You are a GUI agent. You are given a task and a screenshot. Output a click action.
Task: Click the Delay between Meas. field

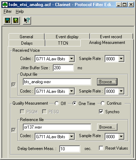(70, 149)
